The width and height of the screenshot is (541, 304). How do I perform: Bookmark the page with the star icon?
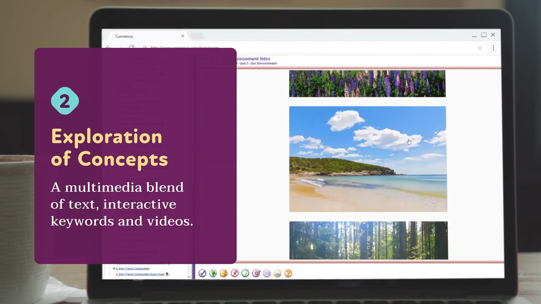click(x=480, y=48)
